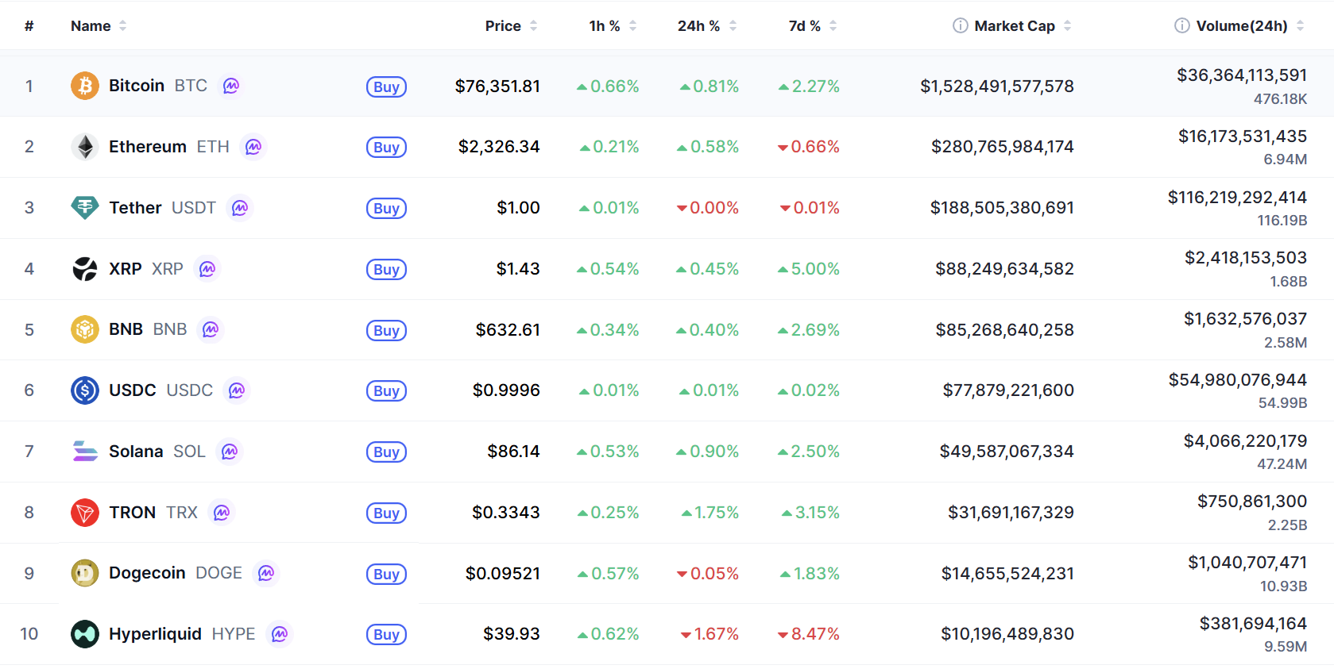
Task: Click Buy button for TRON
Action: coord(386,513)
